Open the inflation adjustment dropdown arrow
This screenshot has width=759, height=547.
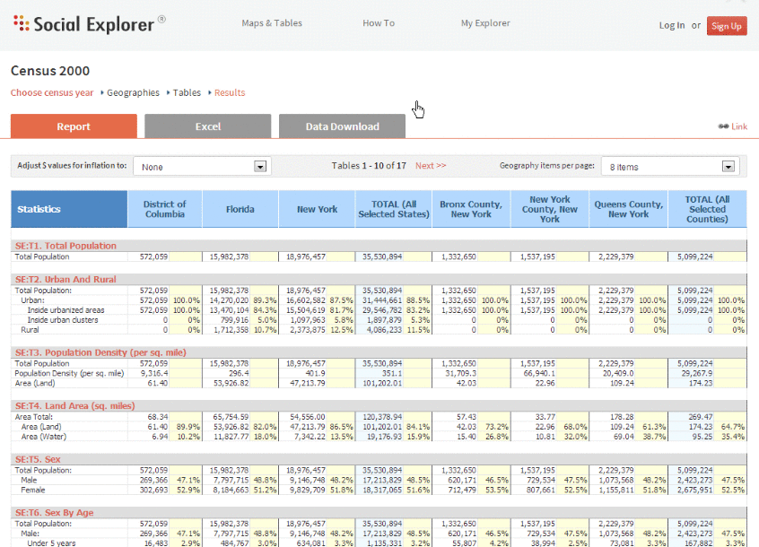(260, 167)
